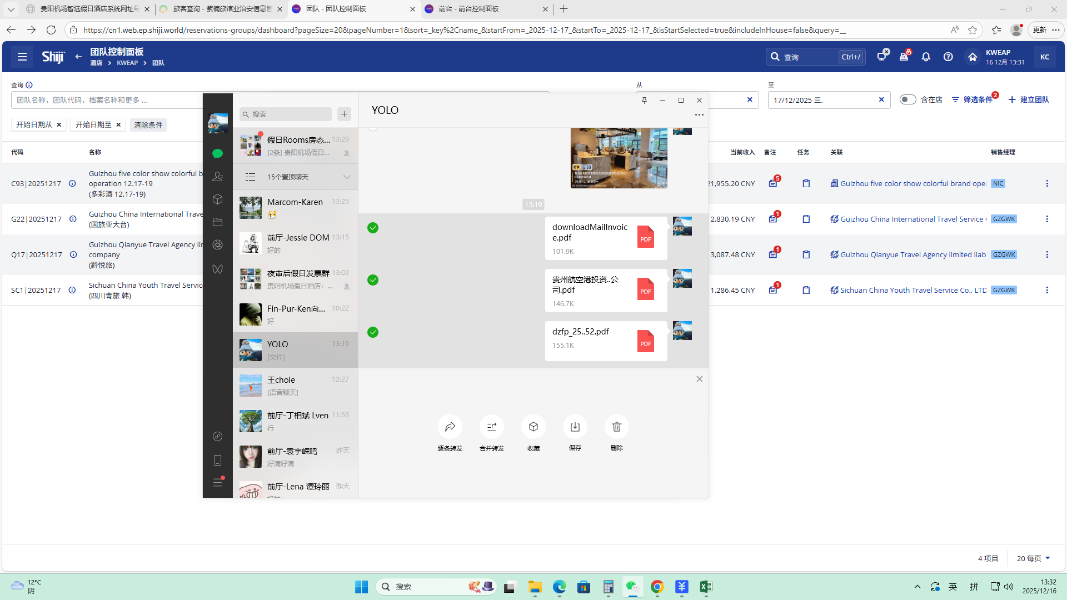
Task: Uncheck downloadMailInvoice.pdf message selection
Action: tap(373, 228)
